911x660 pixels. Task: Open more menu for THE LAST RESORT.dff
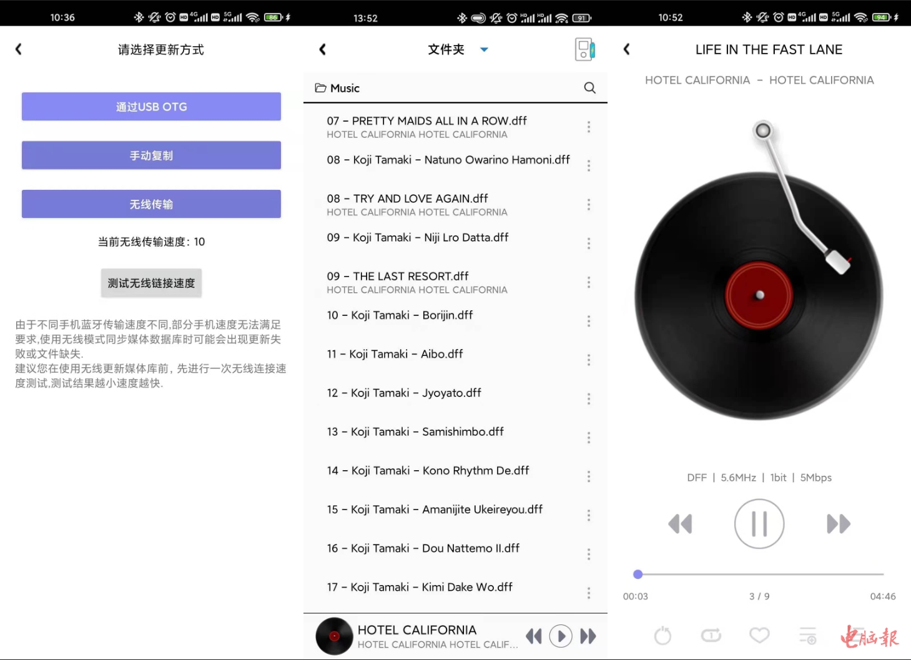coord(588,283)
